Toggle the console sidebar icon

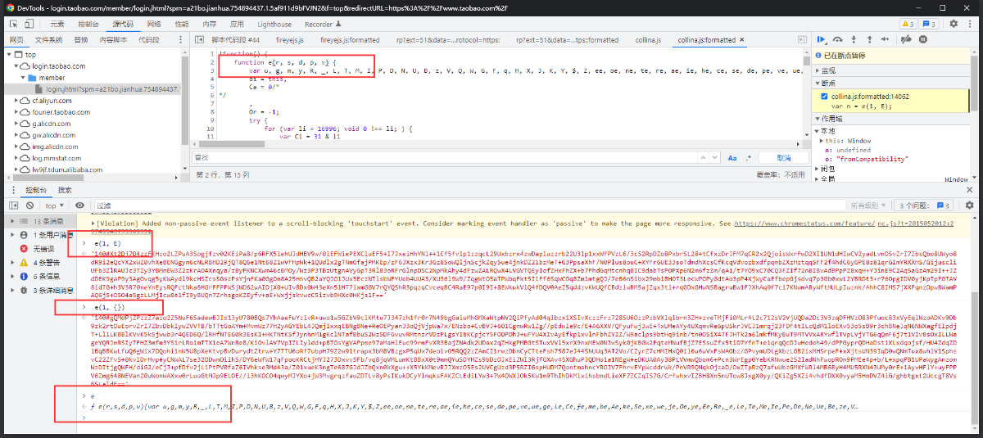(x=14, y=205)
